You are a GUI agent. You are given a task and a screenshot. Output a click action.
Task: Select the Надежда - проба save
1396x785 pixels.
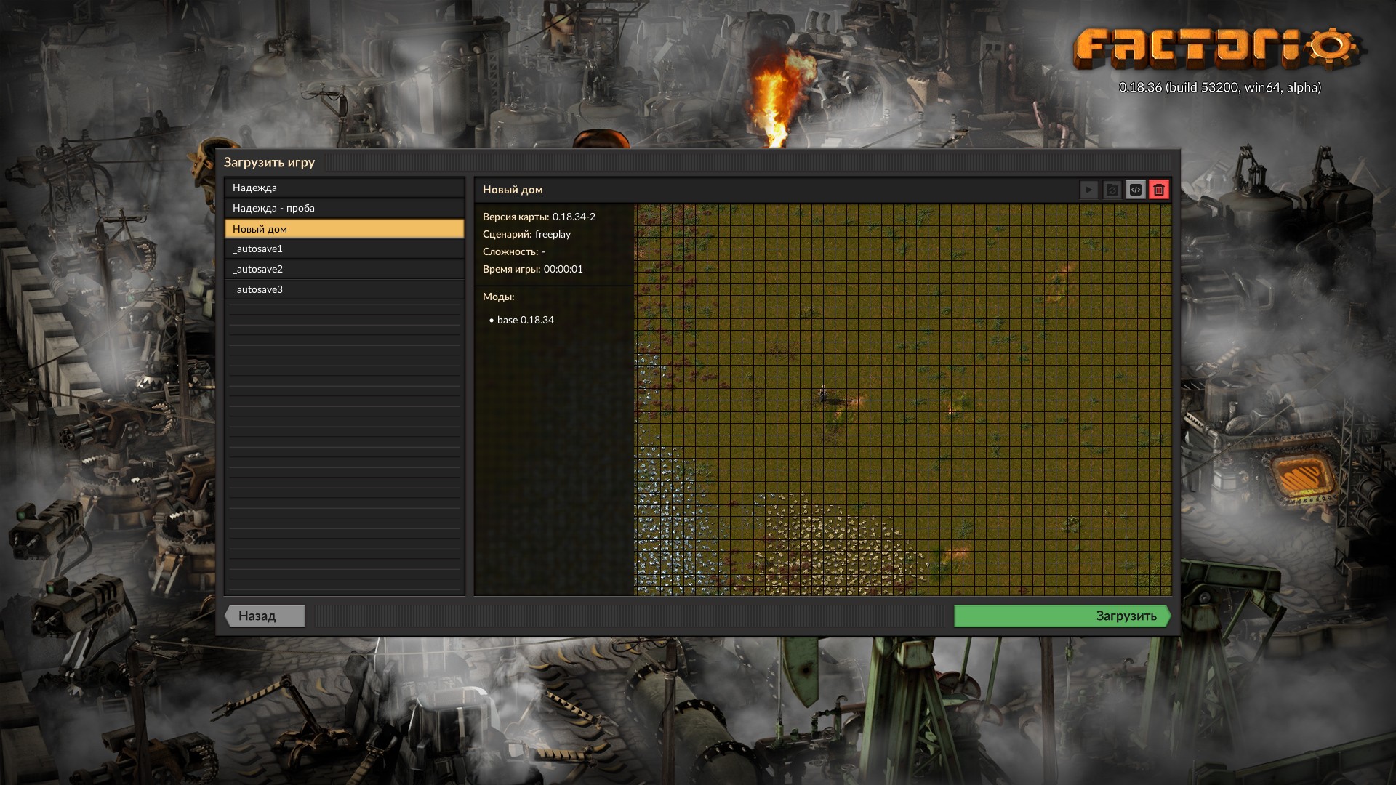coord(344,208)
